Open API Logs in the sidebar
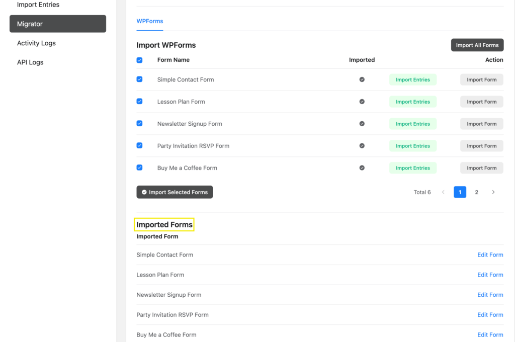515x342 pixels. point(30,62)
